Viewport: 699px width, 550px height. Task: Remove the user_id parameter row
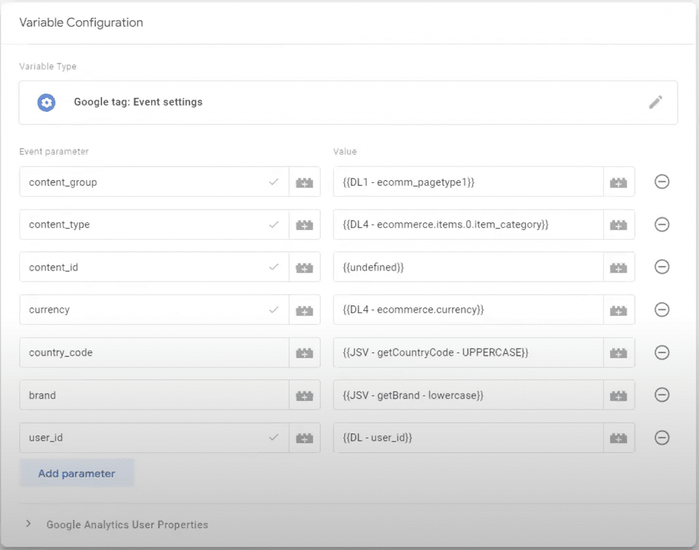coord(661,437)
